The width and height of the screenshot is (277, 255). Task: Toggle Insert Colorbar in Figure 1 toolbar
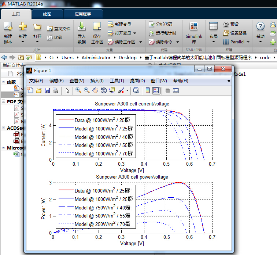148,90
